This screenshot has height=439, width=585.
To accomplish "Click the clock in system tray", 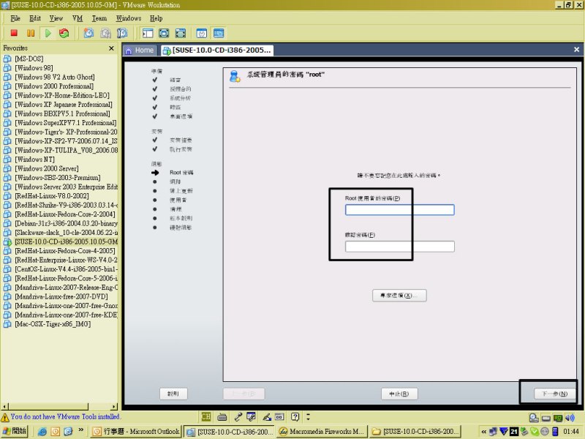I will pos(571,432).
